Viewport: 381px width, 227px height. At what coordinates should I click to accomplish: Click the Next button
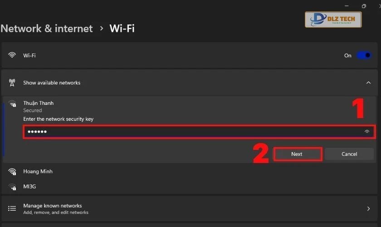297,154
